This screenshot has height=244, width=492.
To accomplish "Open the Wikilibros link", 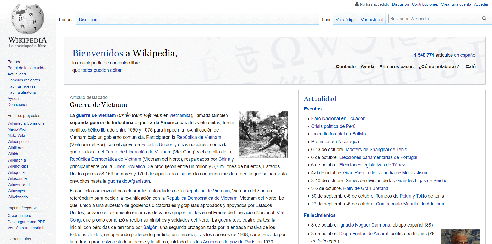I will [16, 148].
